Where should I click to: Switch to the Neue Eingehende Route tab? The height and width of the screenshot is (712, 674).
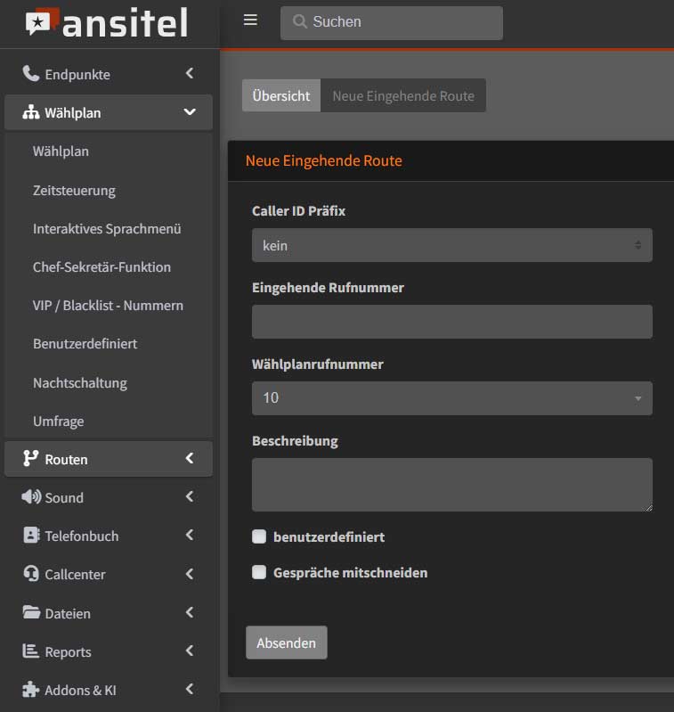pos(403,96)
